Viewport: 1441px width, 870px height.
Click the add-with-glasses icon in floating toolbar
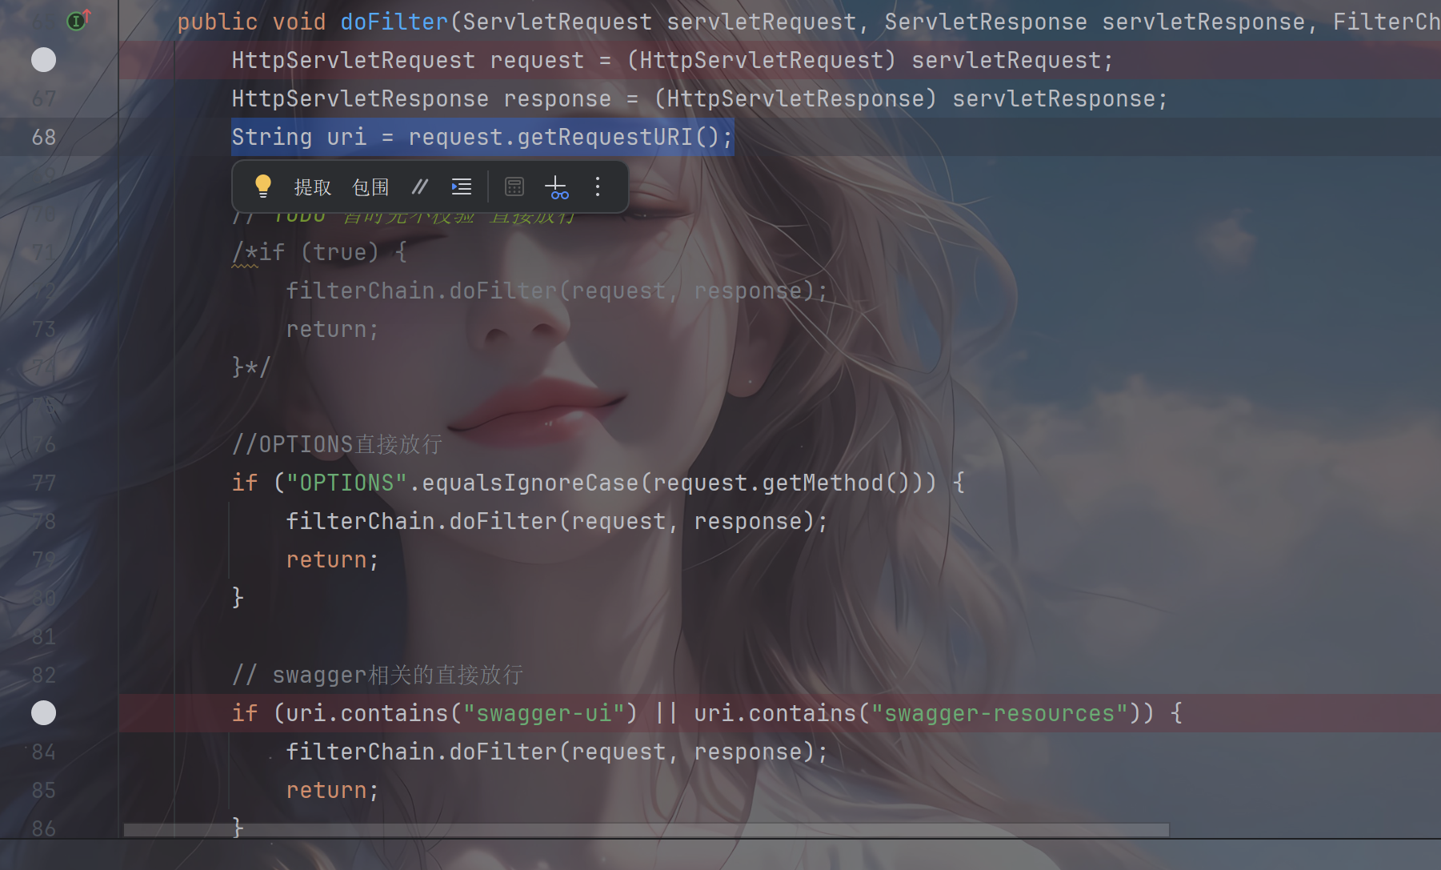pos(557,187)
